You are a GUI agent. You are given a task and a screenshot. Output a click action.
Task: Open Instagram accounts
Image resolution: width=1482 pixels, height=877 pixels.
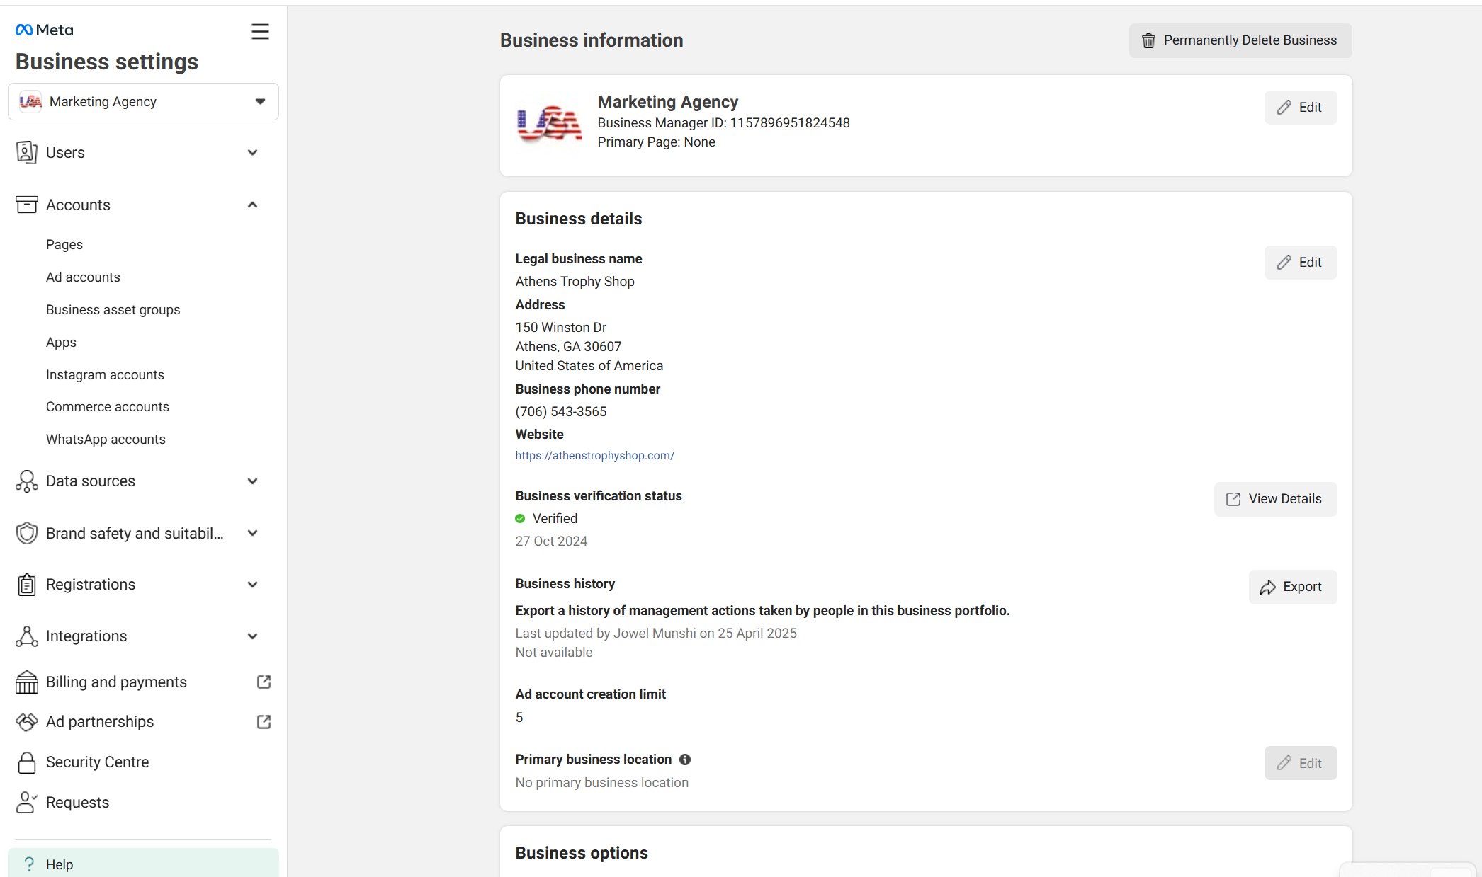pyautogui.click(x=105, y=375)
